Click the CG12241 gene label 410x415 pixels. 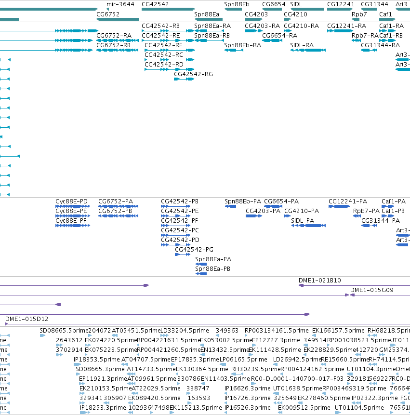(x=341, y=4)
